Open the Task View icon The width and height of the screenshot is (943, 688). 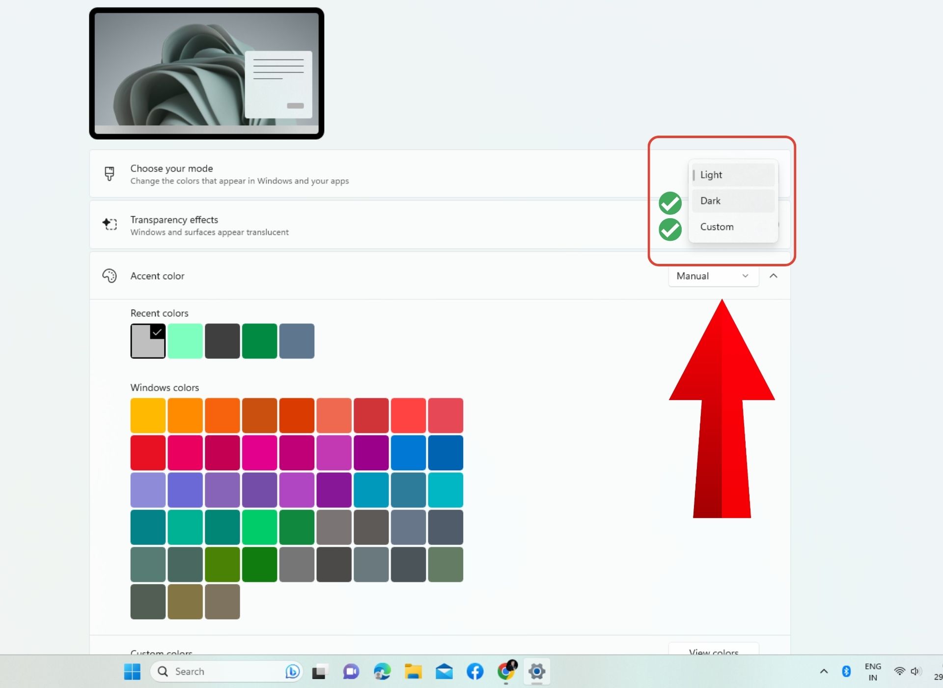320,671
